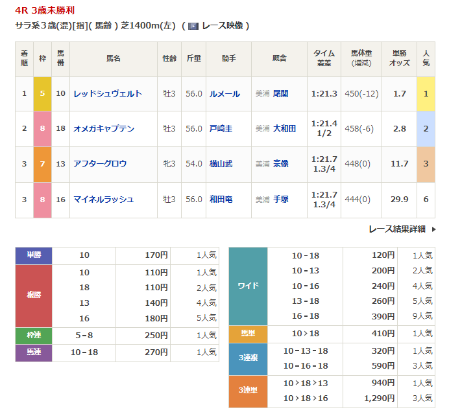Open trainer 尾関's page
The width and height of the screenshot is (449, 414).
(x=280, y=94)
